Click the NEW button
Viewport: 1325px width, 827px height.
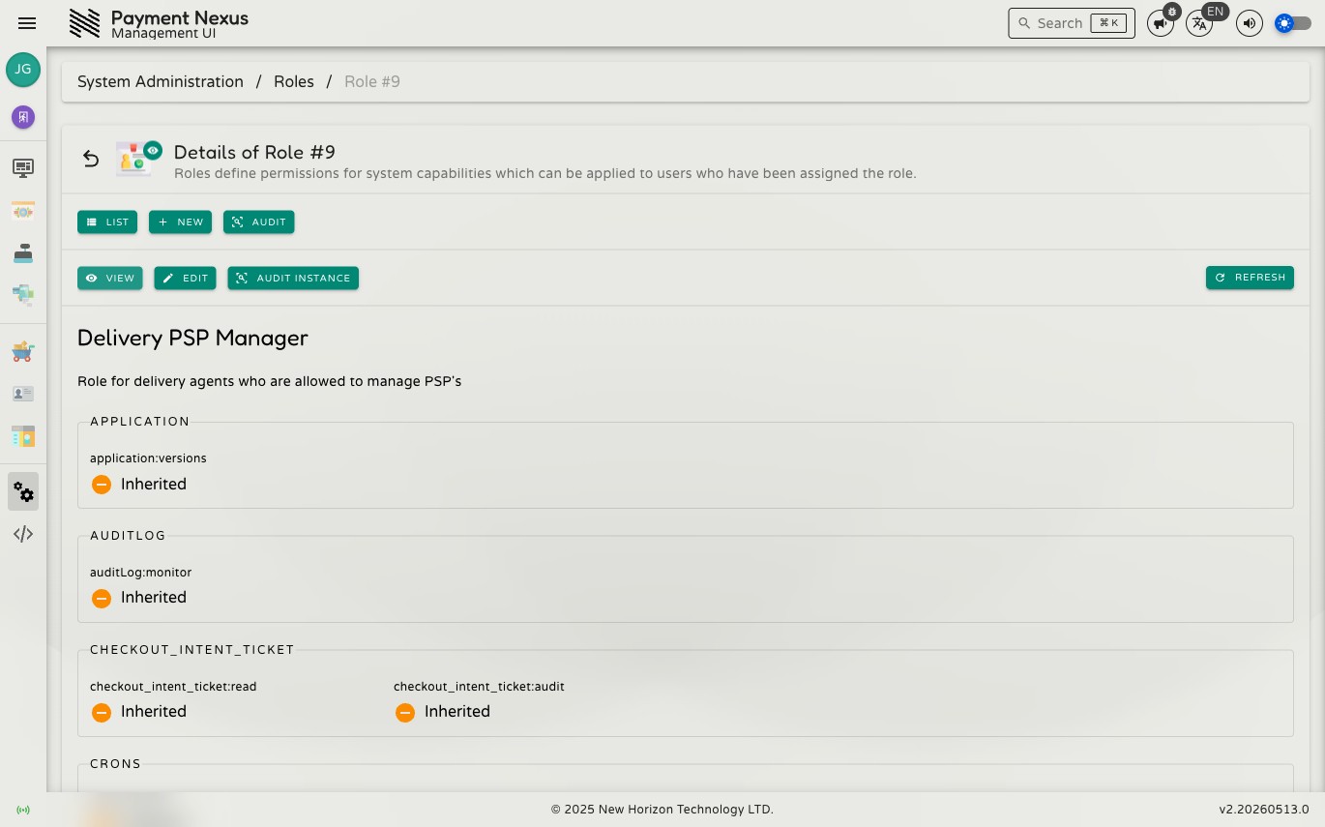click(180, 222)
